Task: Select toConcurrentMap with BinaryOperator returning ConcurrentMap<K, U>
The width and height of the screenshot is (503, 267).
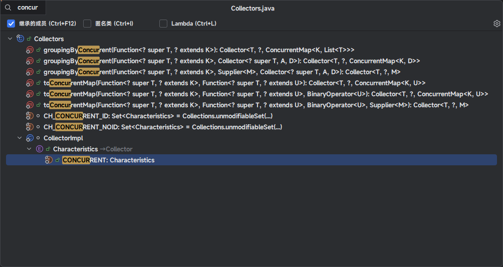Action: [266, 94]
